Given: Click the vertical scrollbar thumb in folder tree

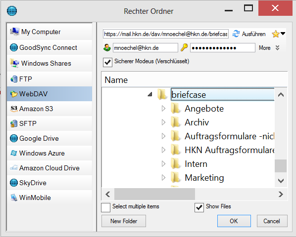Looking at the screenshot, I should pyautogui.click(x=281, y=166).
